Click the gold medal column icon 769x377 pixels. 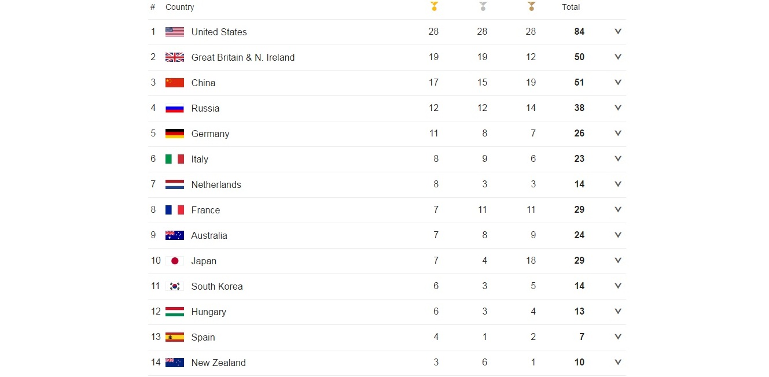coord(434,6)
